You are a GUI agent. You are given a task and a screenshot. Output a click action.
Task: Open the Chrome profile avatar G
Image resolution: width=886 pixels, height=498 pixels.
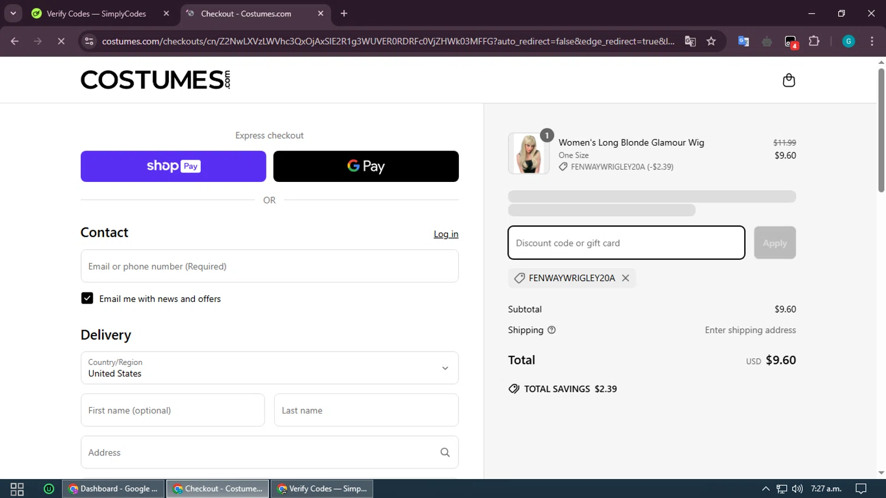click(x=848, y=41)
